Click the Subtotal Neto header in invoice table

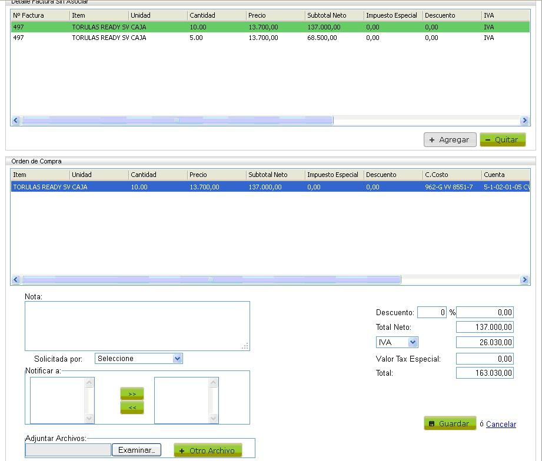[334, 15]
